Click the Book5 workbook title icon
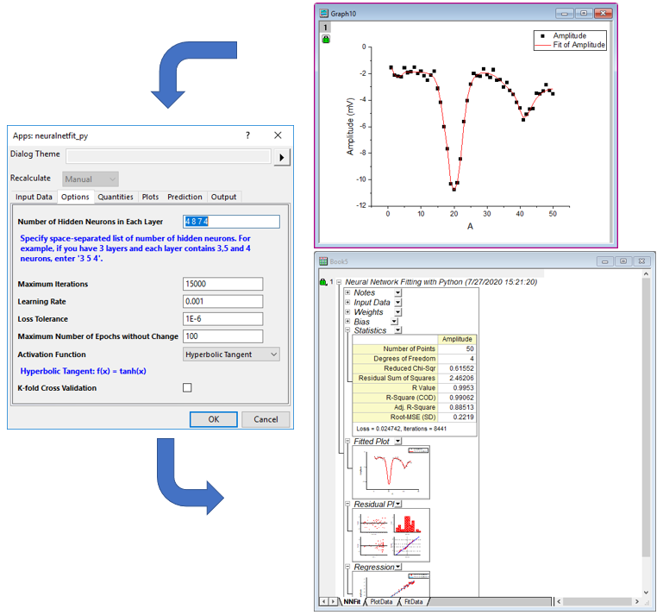The image size is (663, 615). coord(323,260)
